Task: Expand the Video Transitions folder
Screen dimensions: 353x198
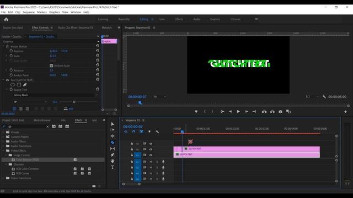Action: tap(3, 178)
